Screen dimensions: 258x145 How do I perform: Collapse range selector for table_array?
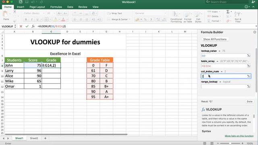[249, 66]
